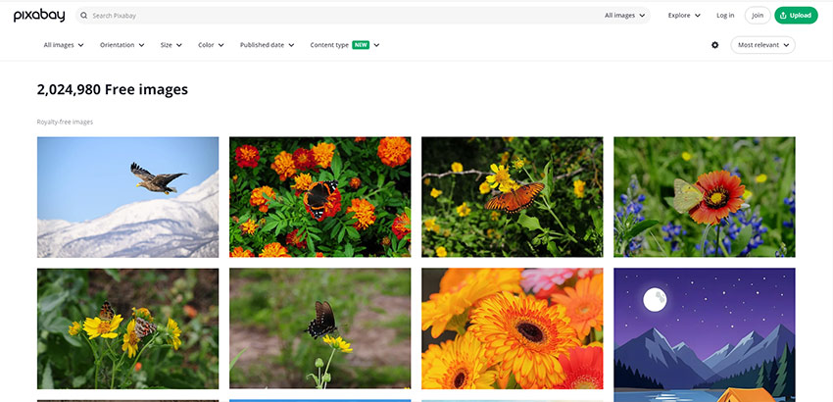Open the flying eagle over snow photo
The width and height of the screenshot is (833, 402).
pyautogui.click(x=127, y=196)
